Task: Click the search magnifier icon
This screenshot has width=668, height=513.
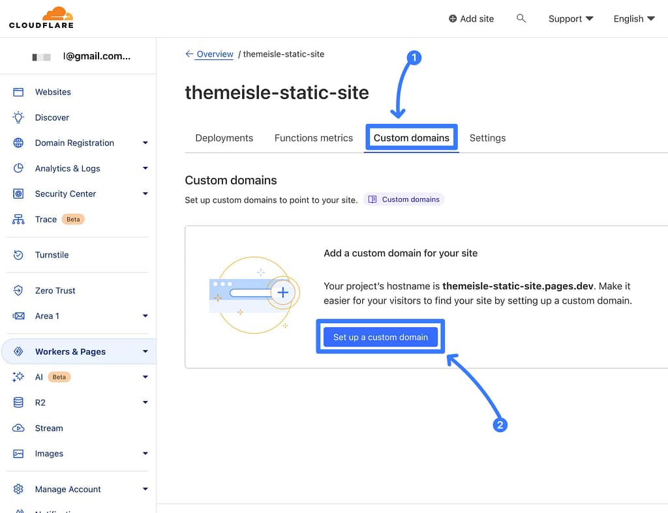Action: (x=521, y=18)
